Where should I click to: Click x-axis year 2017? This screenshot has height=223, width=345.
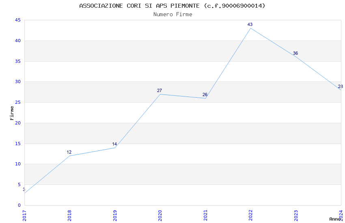point(24,216)
